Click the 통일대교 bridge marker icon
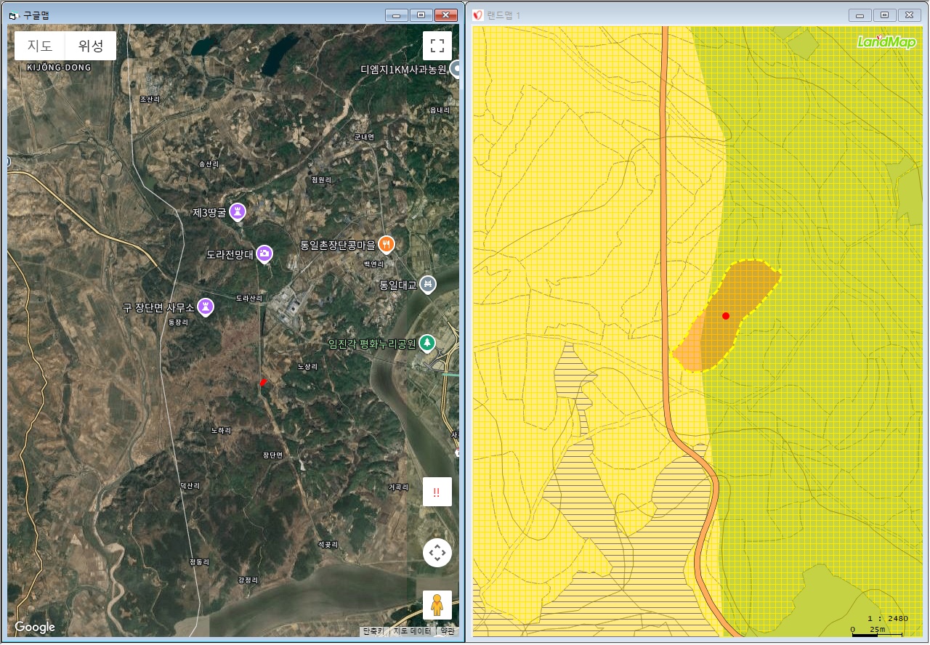This screenshot has width=930, height=645. click(428, 284)
